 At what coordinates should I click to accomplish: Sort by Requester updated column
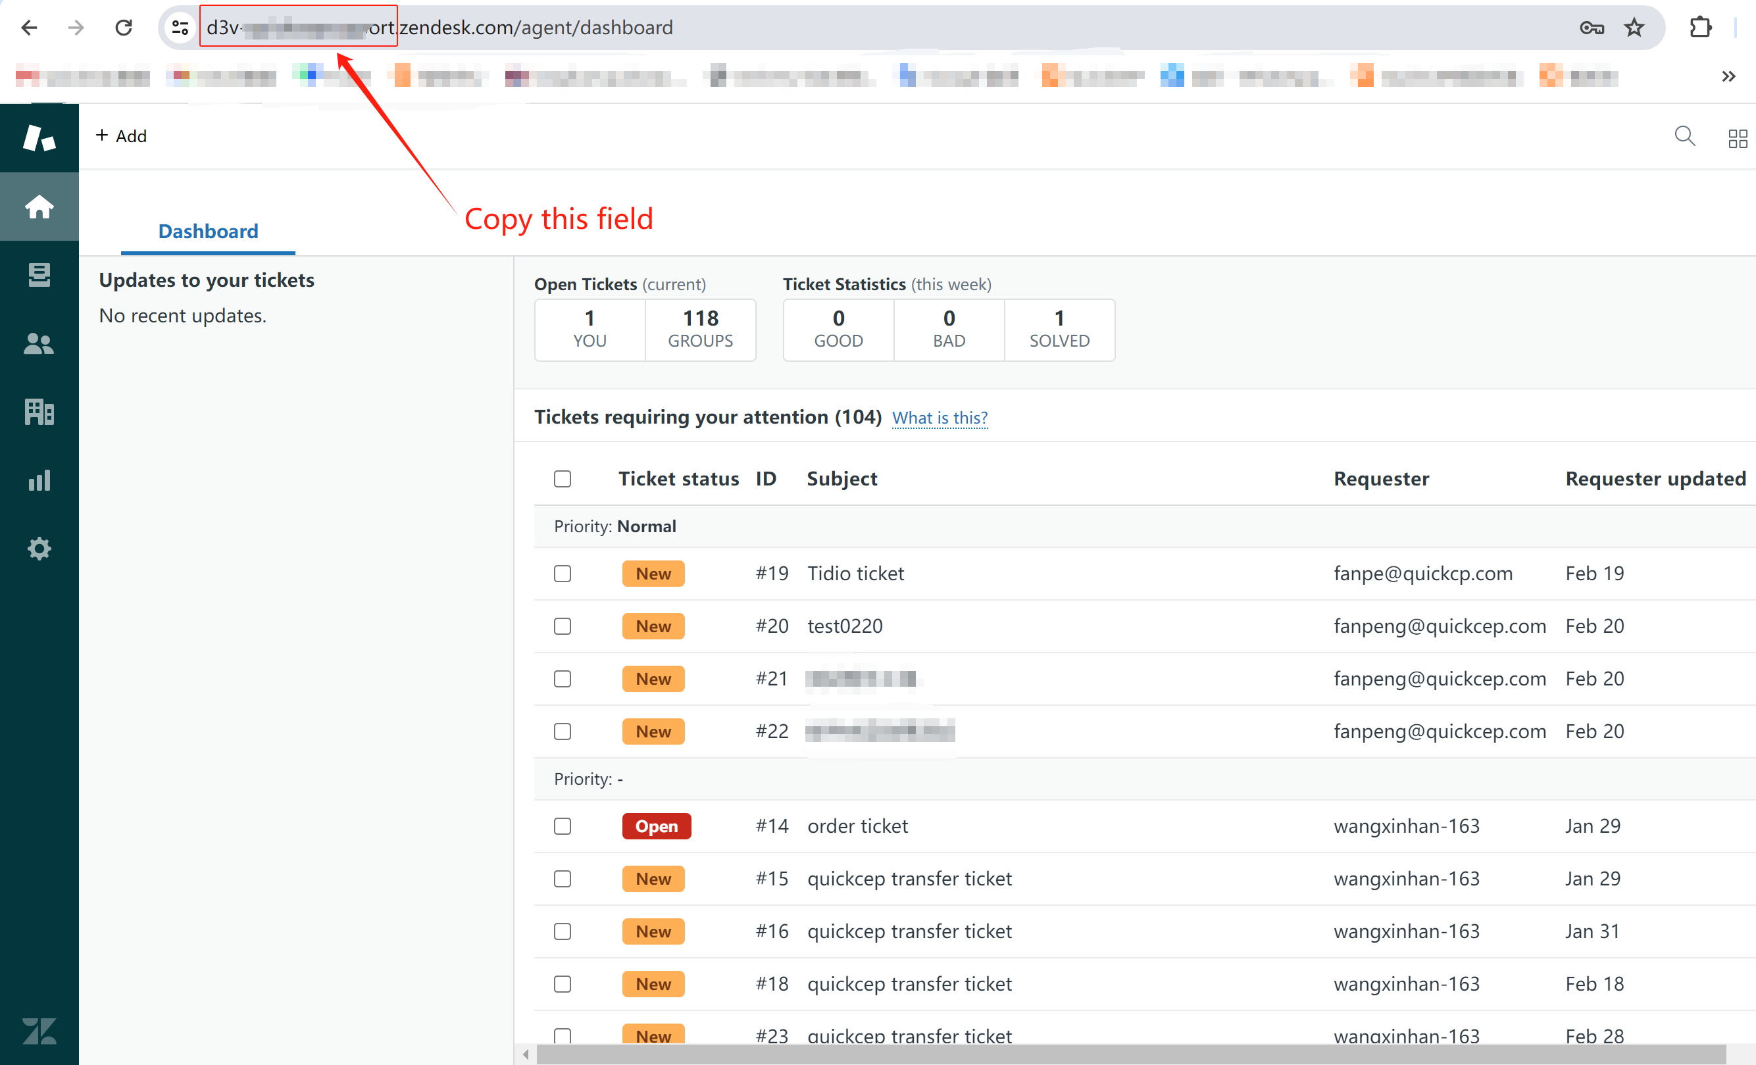(x=1655, y=479)
